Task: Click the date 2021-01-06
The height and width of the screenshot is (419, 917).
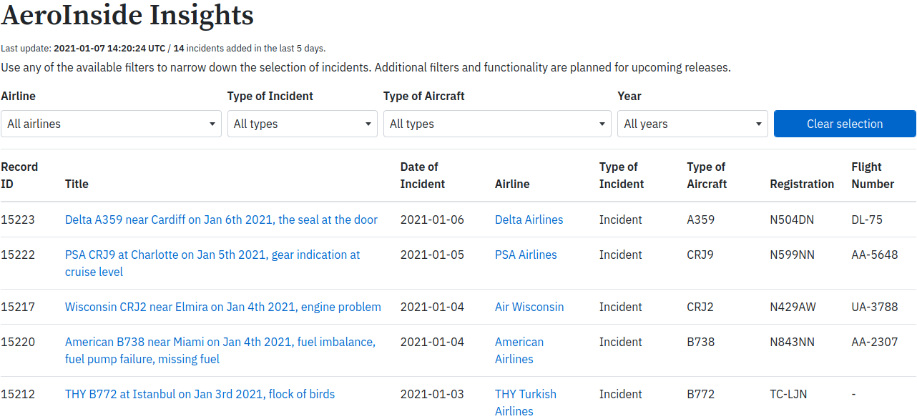Action: pos(432,220)
